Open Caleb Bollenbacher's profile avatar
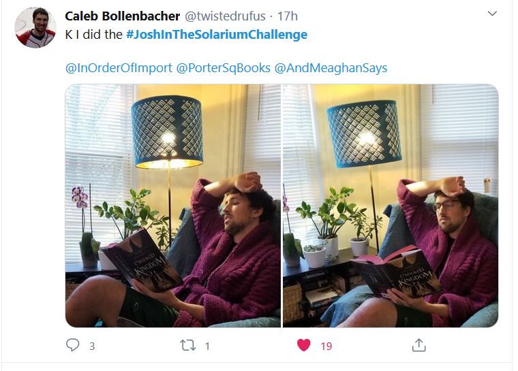Screen dimensions: 518x371 [35, 27]
